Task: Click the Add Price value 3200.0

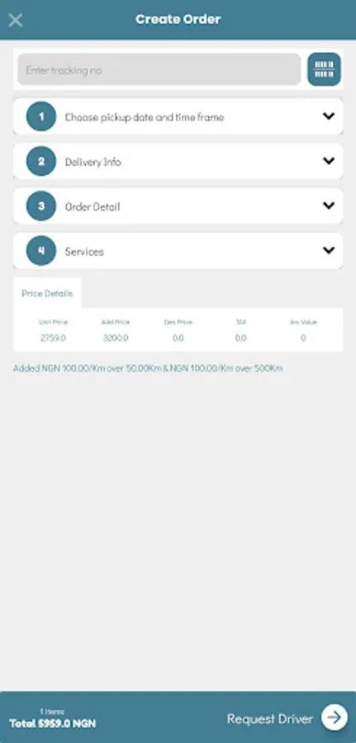Action: [x=116, y=338]
